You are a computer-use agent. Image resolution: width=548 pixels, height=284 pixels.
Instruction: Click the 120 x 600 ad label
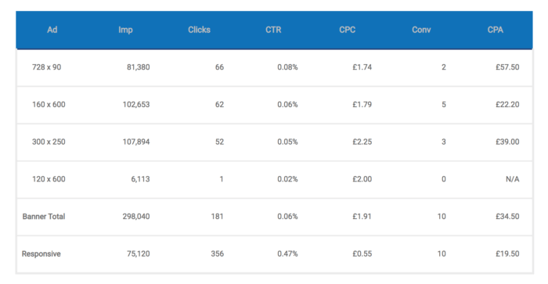[49, 179]
